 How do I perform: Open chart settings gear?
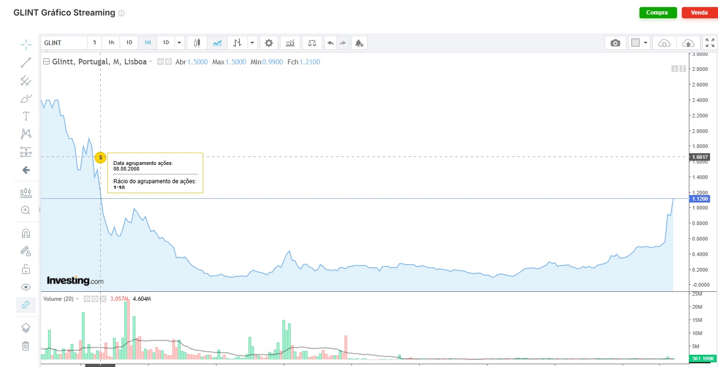[x=269, y=43]
